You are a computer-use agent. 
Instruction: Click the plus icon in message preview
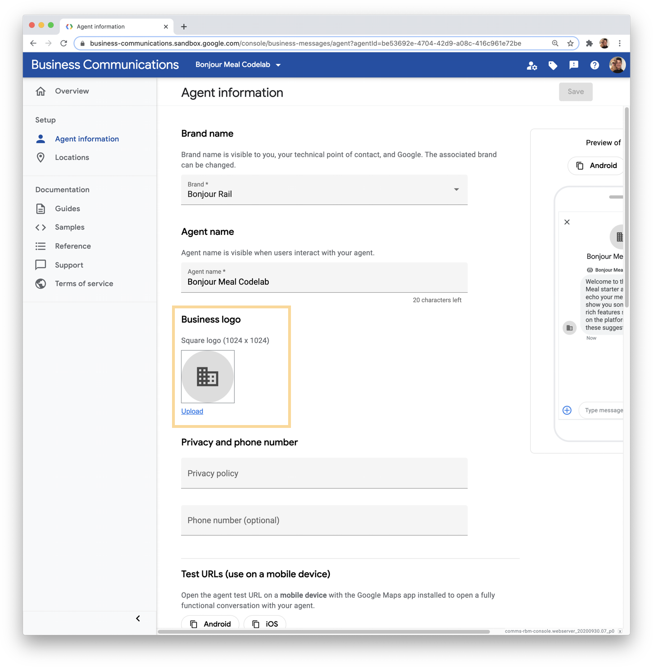point(567,410)
